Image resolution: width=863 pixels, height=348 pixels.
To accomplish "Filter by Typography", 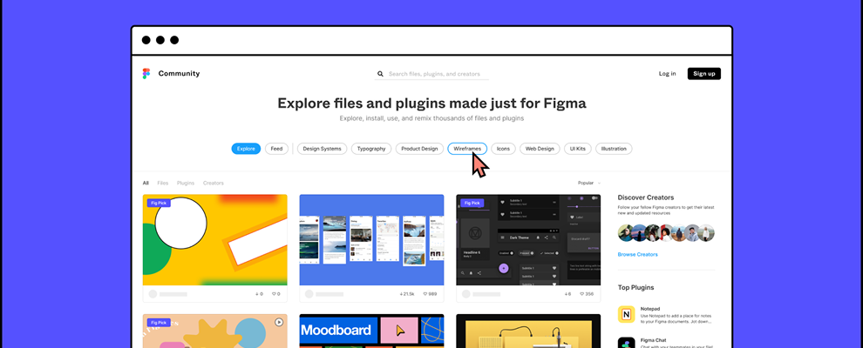I will pos(371,149).
